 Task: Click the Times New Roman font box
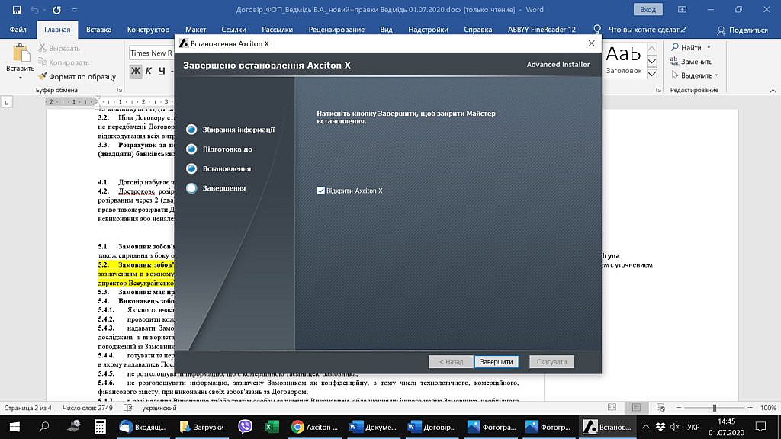(x=151, y=53)
